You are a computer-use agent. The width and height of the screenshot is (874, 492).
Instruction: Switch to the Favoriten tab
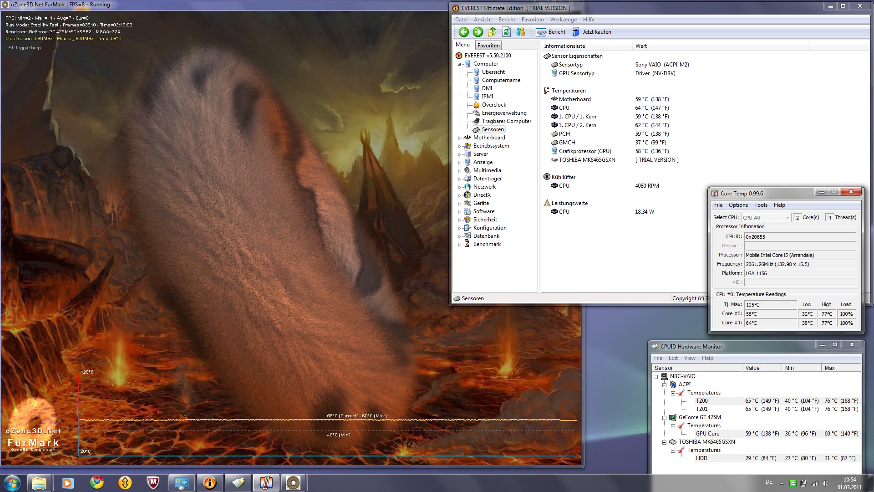(488, 46)
